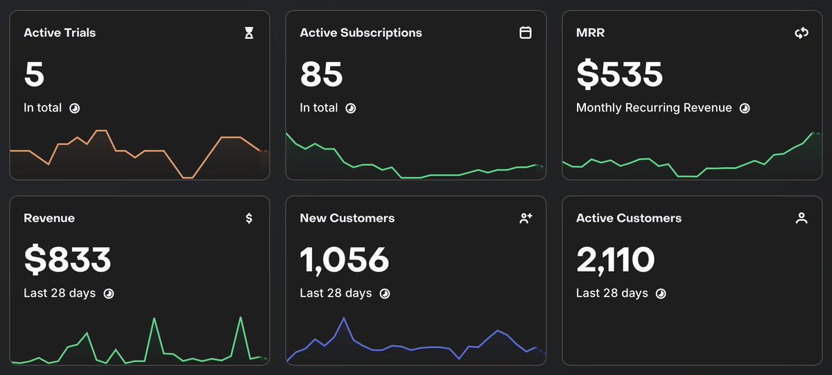Click 'In total' under Active Subscriptions
This screenshot has width=832, height=375.
coord(319,108)
